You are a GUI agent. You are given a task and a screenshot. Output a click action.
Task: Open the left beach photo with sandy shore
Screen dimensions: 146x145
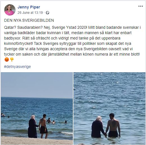pyautogui.click(x=37, y=108)
